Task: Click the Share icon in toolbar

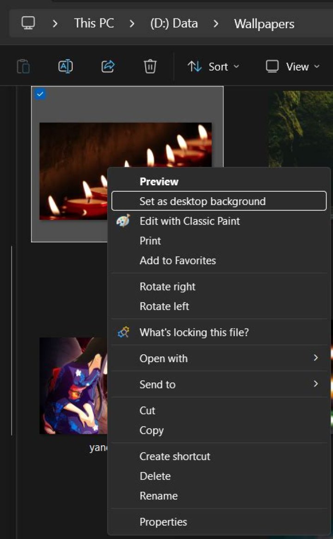Action: point(108,67)
